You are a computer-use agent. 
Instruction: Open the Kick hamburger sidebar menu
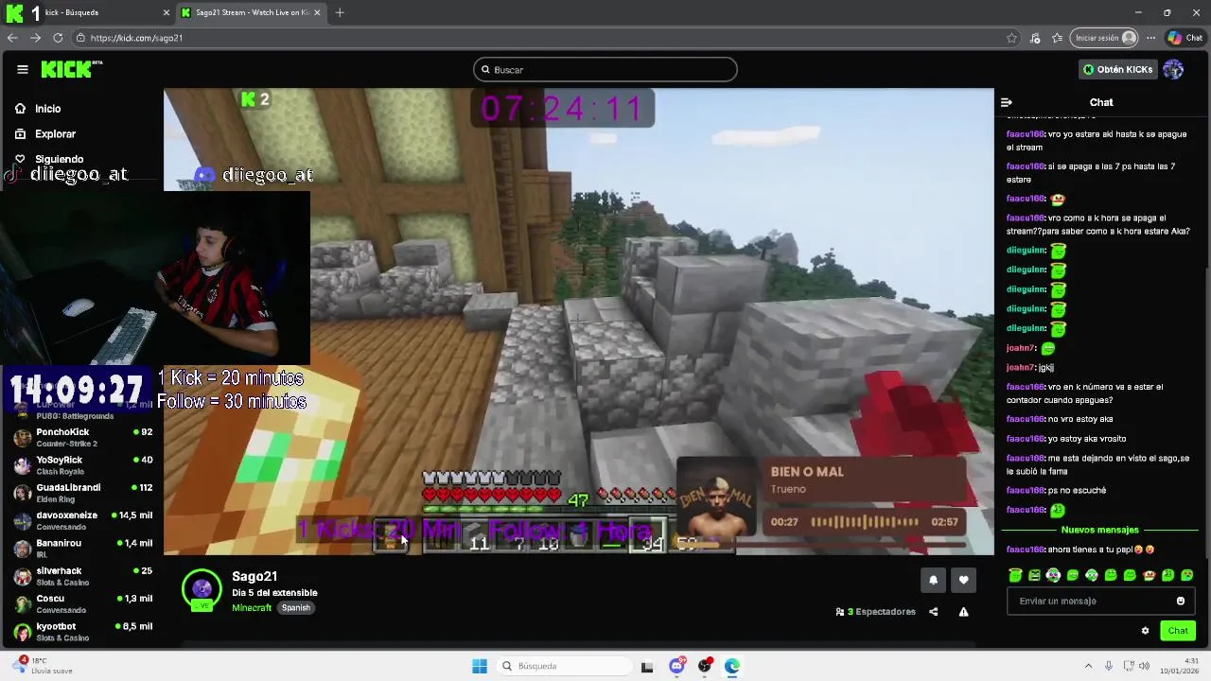(22, 69)
